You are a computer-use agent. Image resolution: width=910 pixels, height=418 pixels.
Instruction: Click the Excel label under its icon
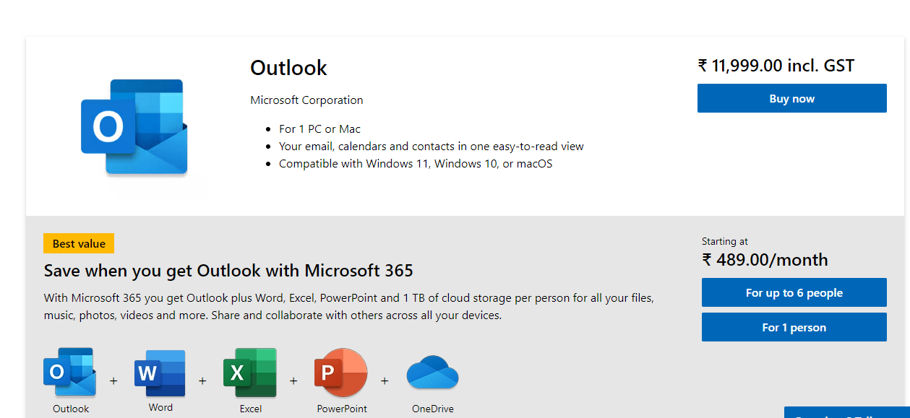coord(250,408)
